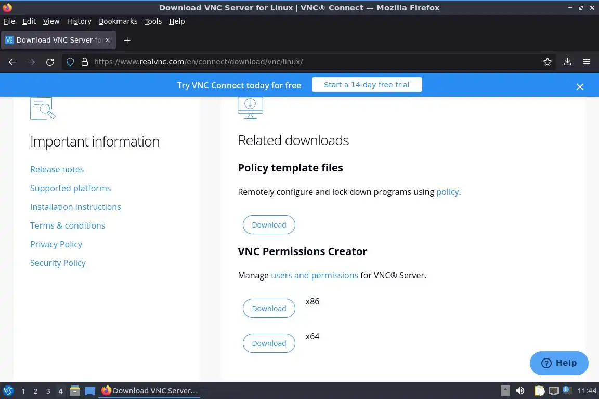
Task: Open the Firefox hamburger menu
Action: pos(587,62)
